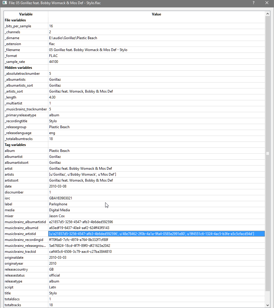Click the totaltracks variable
The image size is (274, 308).
pos(13,305)
